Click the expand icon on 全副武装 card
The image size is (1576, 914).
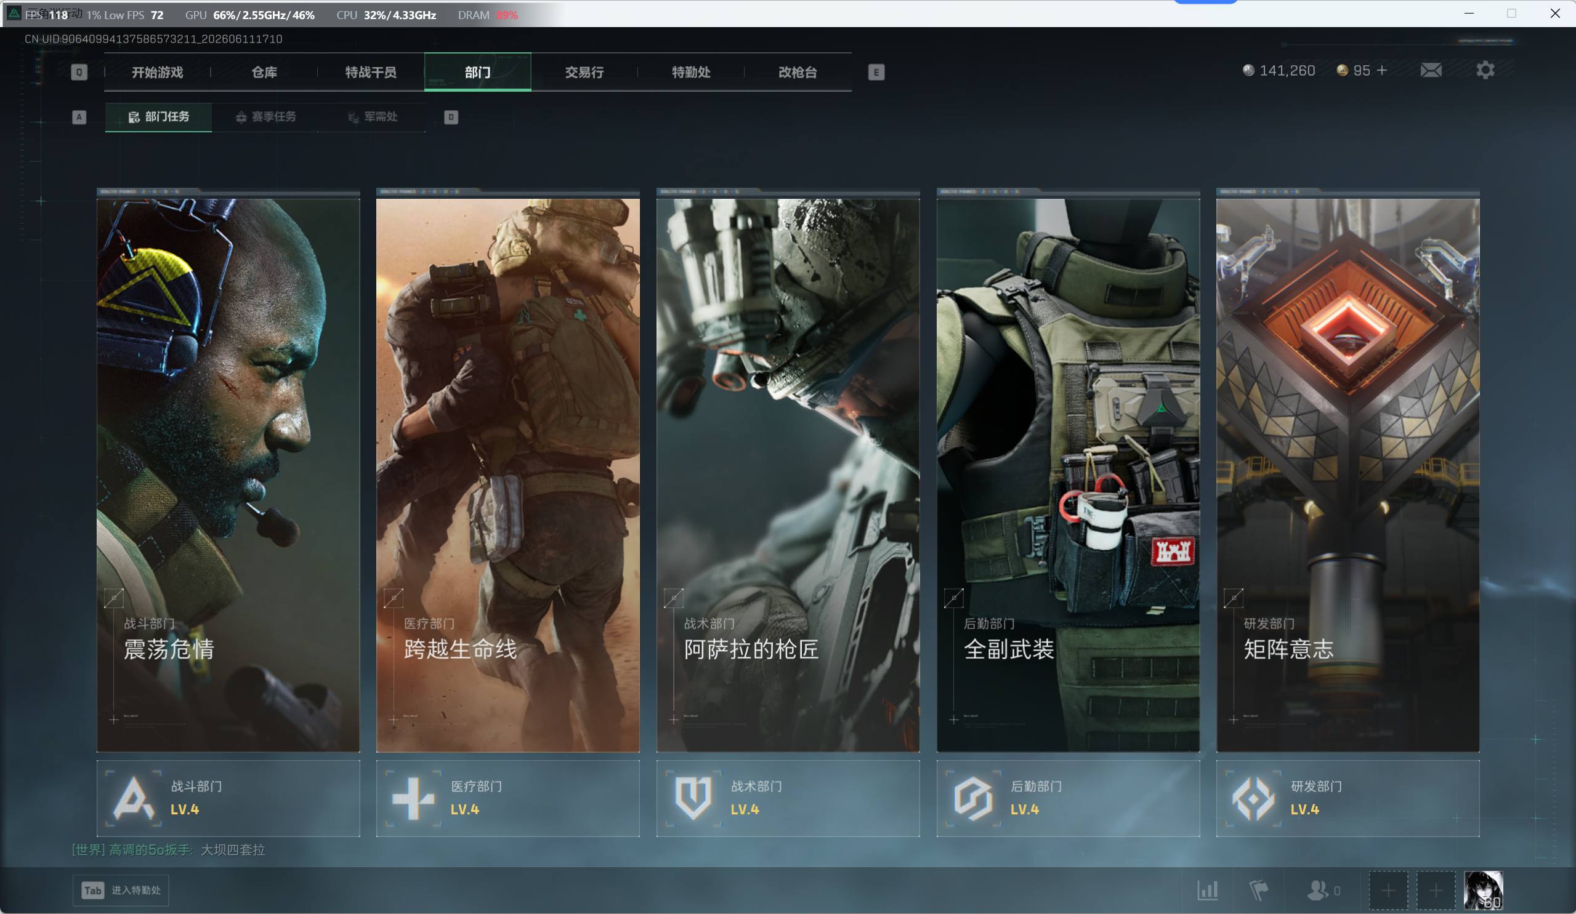pos(954,598)
